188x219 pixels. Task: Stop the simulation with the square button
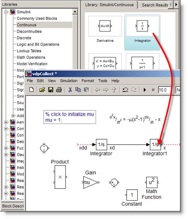[x=153, y=90]
